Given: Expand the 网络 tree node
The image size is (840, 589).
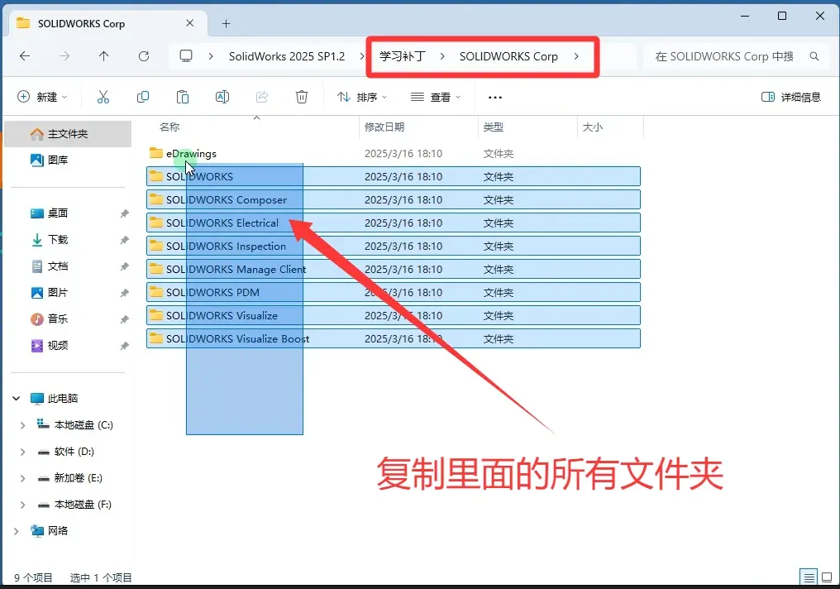Looking at the screenshot, I should pos(16,531).
